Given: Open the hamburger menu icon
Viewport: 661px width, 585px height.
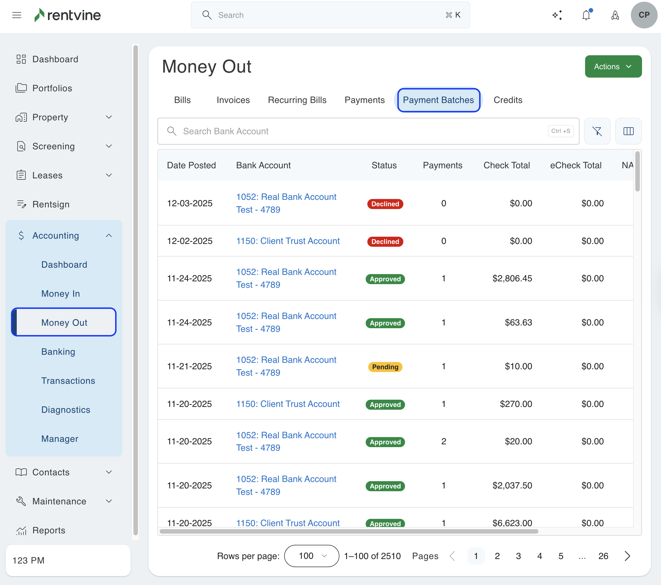Looking at the screenshot, I should (x=16, y=15).
